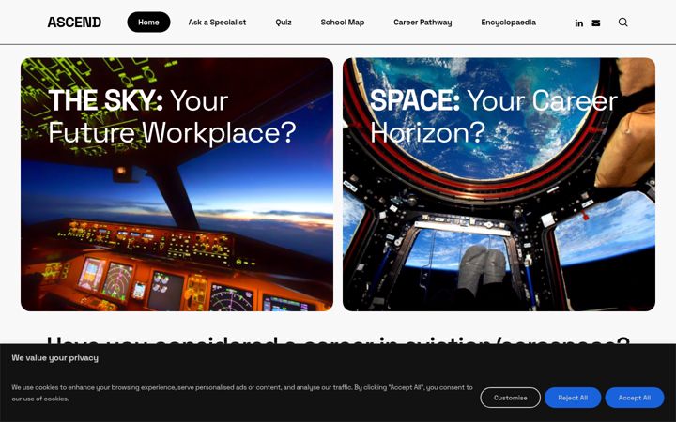Open the School Map page
The height and width of the screenshot is (422, 676).
click(343, 22)
